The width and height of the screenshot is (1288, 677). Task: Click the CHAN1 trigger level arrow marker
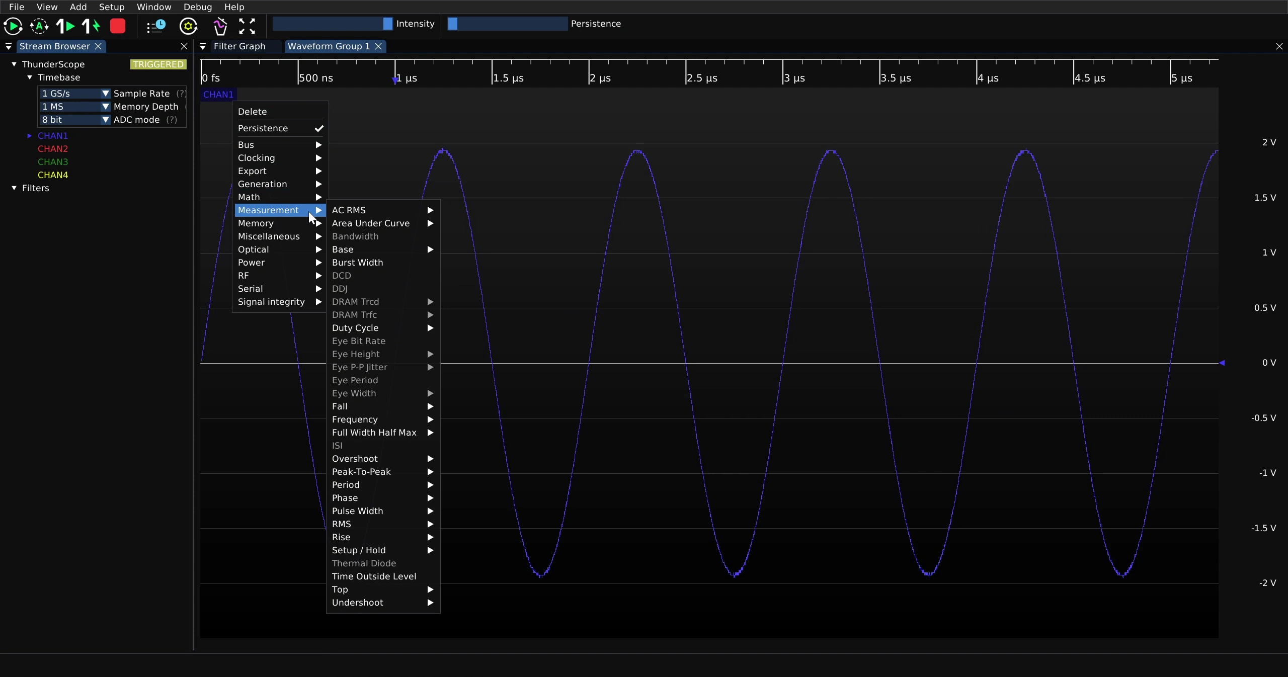coord(1222,363)
